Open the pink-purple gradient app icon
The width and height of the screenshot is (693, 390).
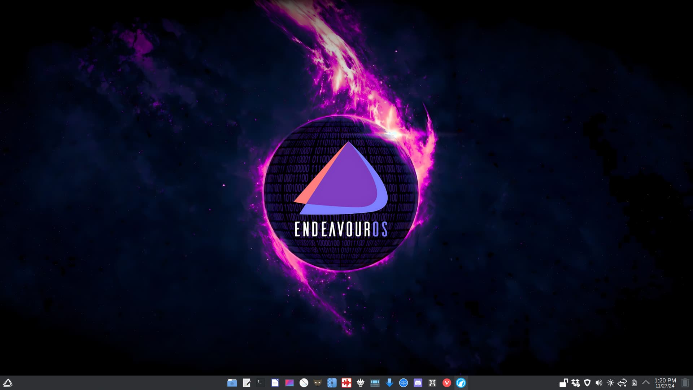[x=289, y=383]
